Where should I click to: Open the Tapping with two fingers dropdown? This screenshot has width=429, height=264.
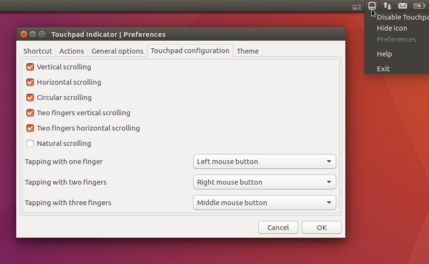tap(264, 182)
